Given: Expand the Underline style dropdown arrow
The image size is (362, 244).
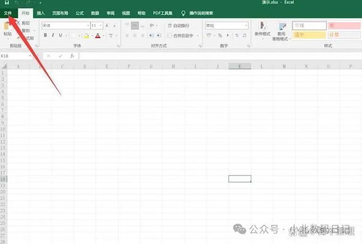Looking at the screenshot, I should click(66, 36).
